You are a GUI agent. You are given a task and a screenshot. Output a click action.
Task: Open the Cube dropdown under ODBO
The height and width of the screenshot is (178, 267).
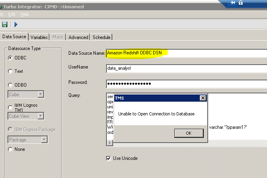[x=41, y=94]
